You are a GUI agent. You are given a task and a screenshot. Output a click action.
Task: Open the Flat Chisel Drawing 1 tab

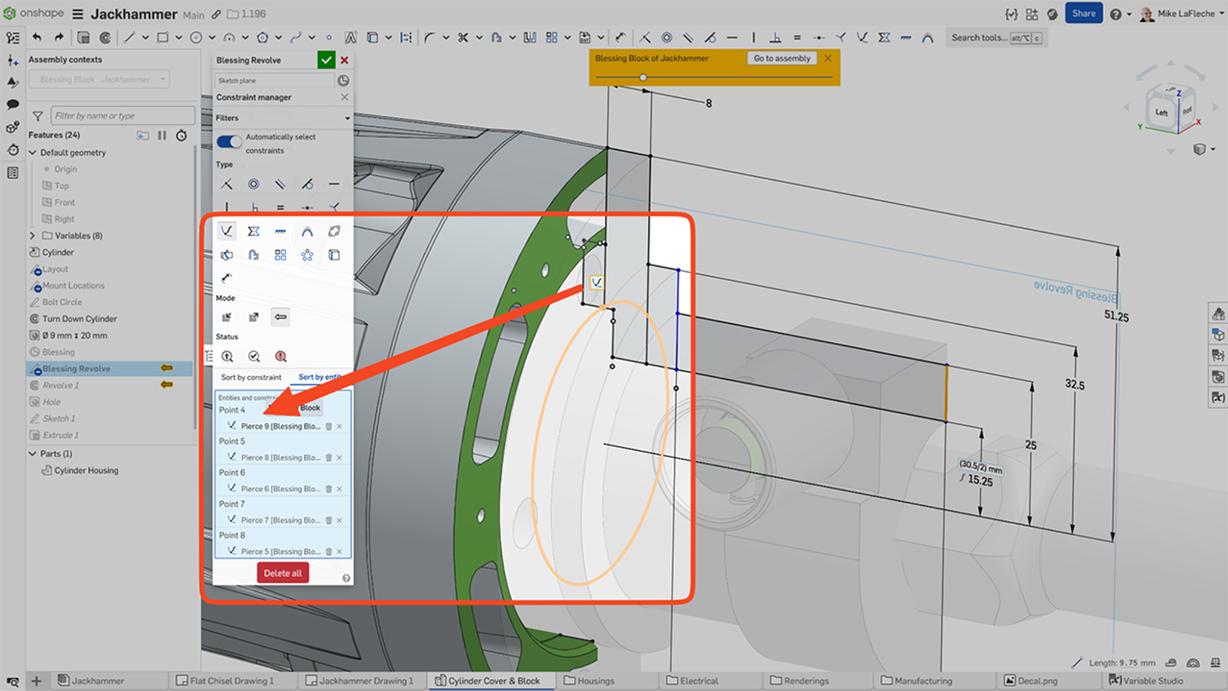tap(231, 680)
